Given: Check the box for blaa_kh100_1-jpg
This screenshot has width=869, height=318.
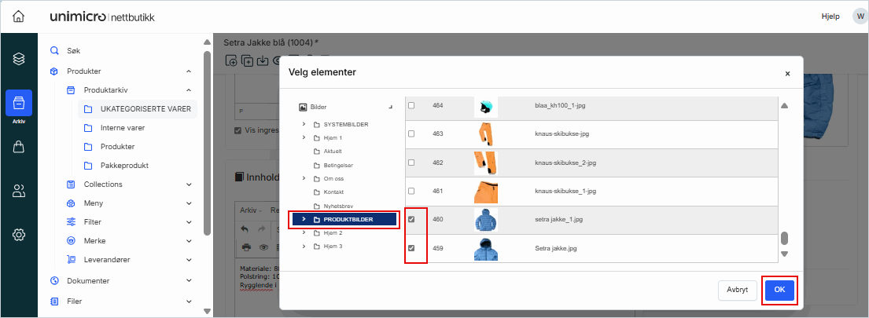Looking at the screenshot, I should pos(411,105).
